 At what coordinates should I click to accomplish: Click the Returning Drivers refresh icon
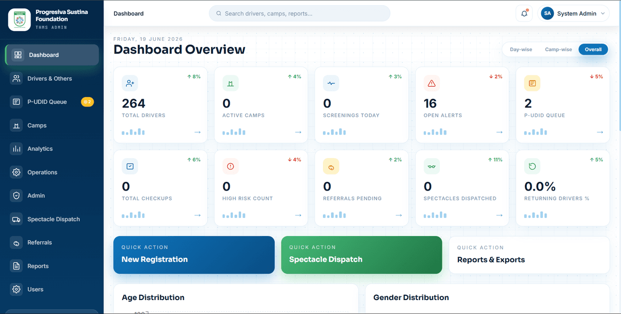532,166
